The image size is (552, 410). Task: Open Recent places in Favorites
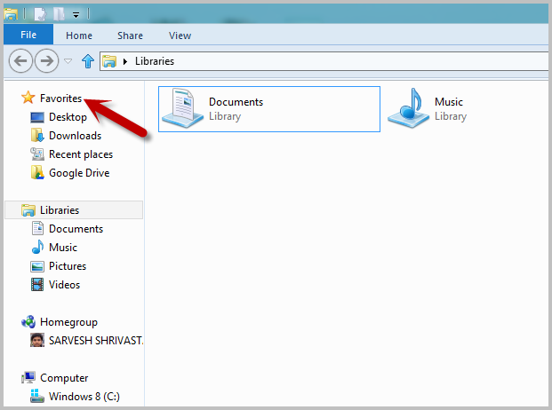coord(81,154)
